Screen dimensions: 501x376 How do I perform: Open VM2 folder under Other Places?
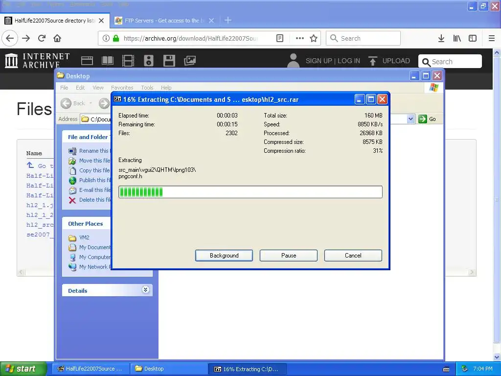coord(79,237)
